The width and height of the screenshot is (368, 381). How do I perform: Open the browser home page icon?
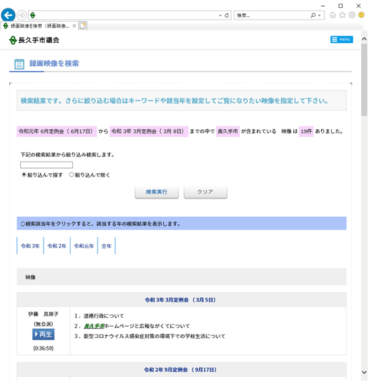click(x=332, y=15)
